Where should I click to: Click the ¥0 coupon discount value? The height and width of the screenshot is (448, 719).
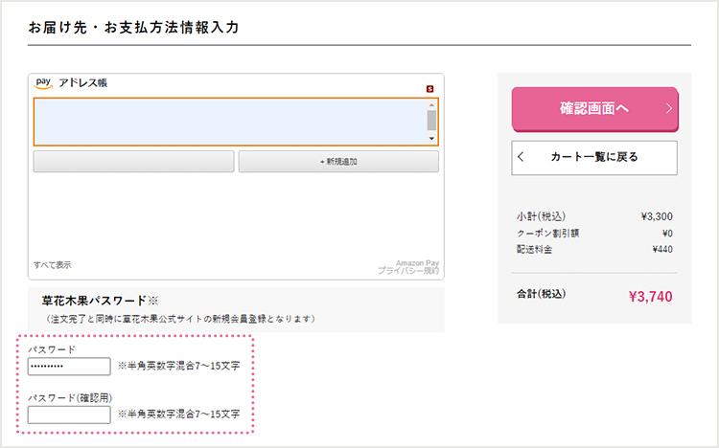point(667,234)
